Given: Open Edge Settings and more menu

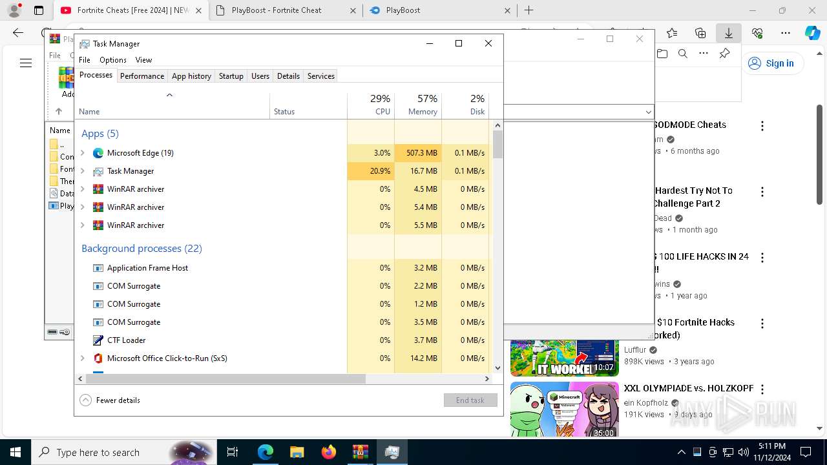Looking at the screenshot, I should tap(786, 33).
